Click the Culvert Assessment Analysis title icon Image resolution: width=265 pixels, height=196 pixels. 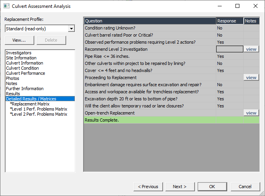(6, 6)
